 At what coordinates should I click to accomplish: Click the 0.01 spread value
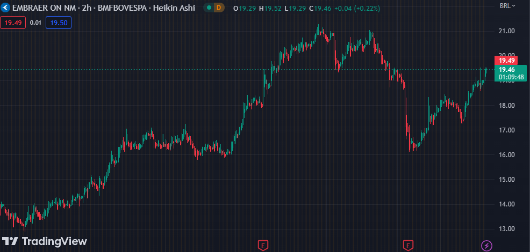tap(35, 23)
